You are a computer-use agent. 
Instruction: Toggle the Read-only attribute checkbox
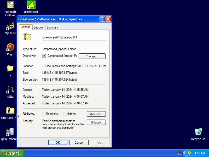pos(43,114)
